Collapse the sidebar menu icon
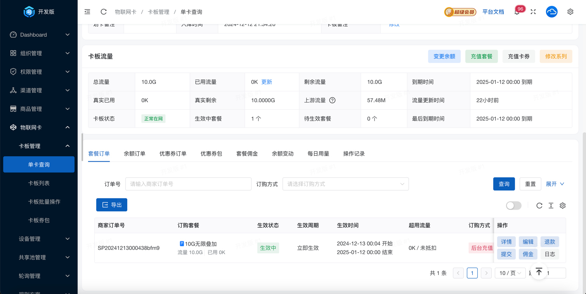This screenshot has width=586, height=294. [x=87, y=12]
